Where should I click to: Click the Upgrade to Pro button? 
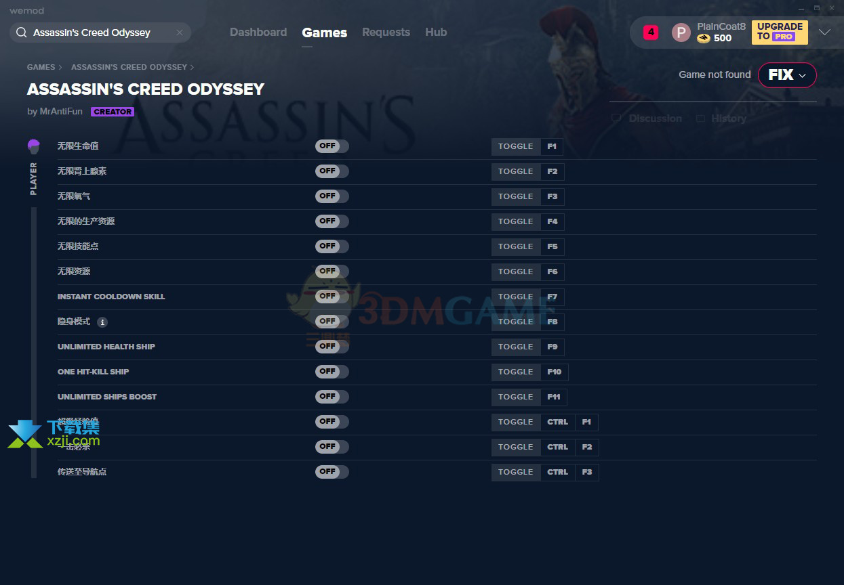pyautogui.click(x=779, y=32)
